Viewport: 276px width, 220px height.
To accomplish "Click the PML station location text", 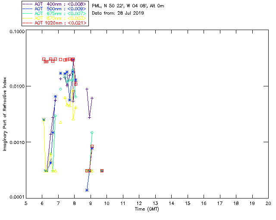I will pyautogui.click(x=125, y=6).
